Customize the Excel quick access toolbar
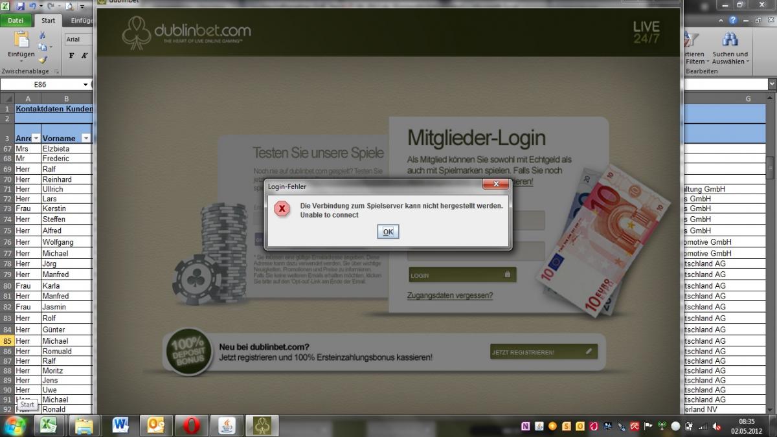Viewport: 777px width, 437px height. (82, 6)
